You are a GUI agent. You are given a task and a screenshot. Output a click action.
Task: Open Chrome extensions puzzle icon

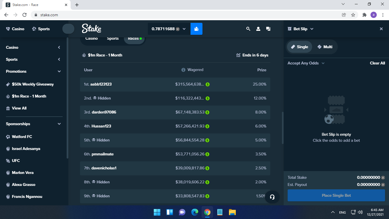point(364,15)
